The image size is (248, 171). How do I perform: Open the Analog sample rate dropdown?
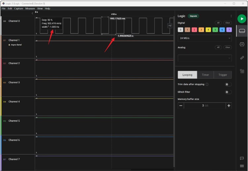tap(204, 58)
